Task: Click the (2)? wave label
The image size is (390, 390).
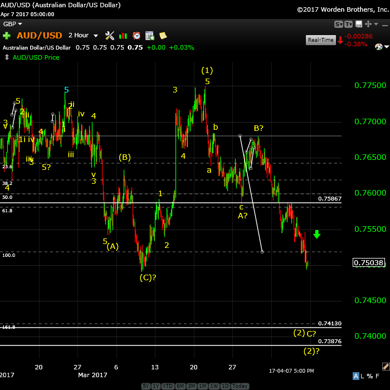Action: coord(311,351)
